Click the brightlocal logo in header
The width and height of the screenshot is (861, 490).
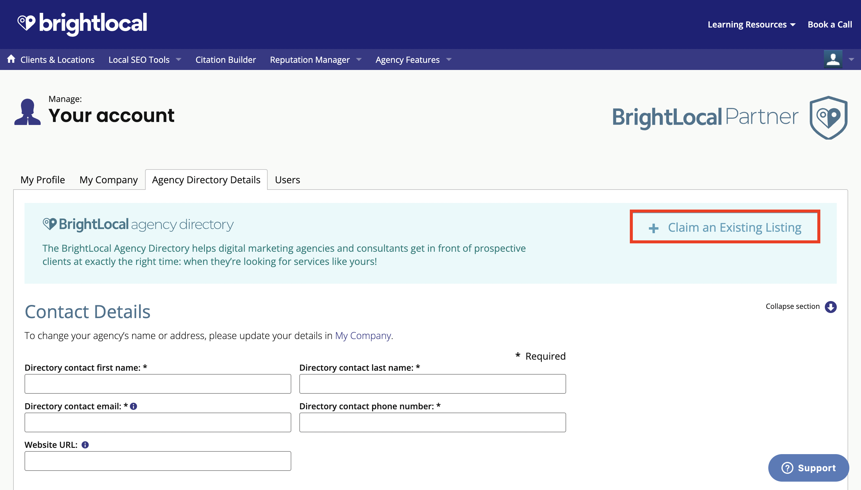pyautogui.click(x=82, y=24)
